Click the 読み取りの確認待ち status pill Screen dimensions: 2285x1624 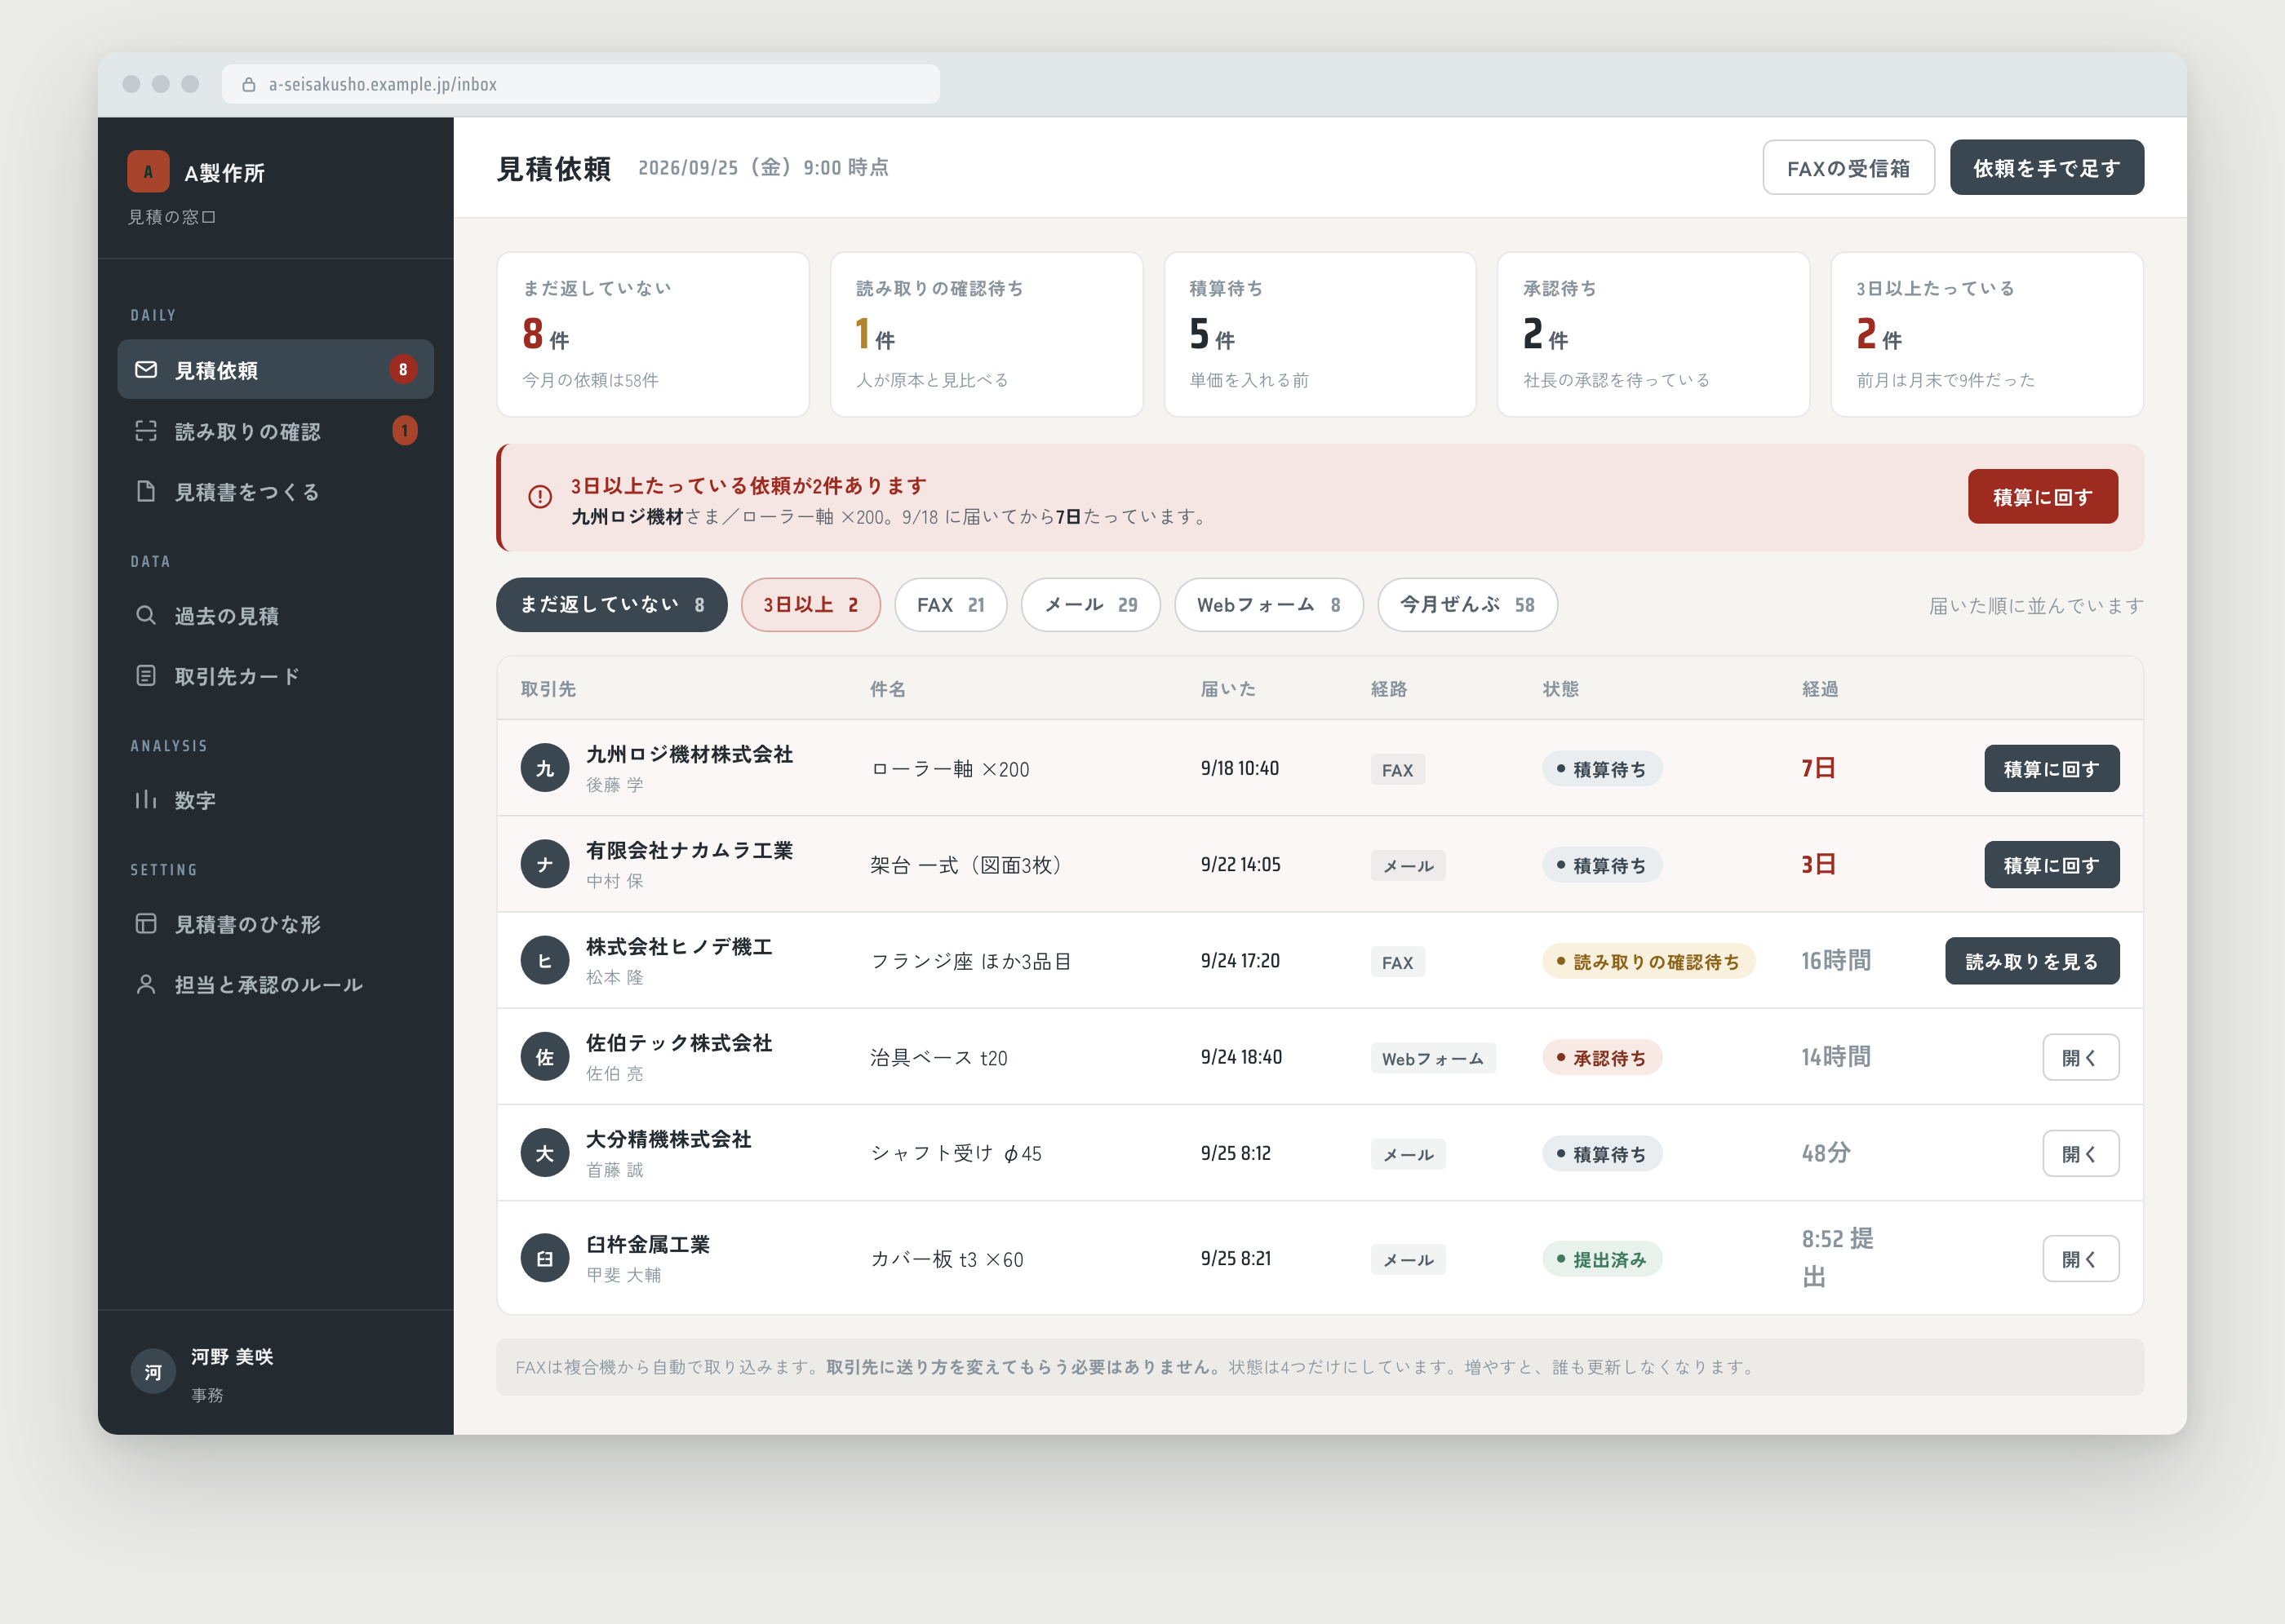coord(1648,961)
